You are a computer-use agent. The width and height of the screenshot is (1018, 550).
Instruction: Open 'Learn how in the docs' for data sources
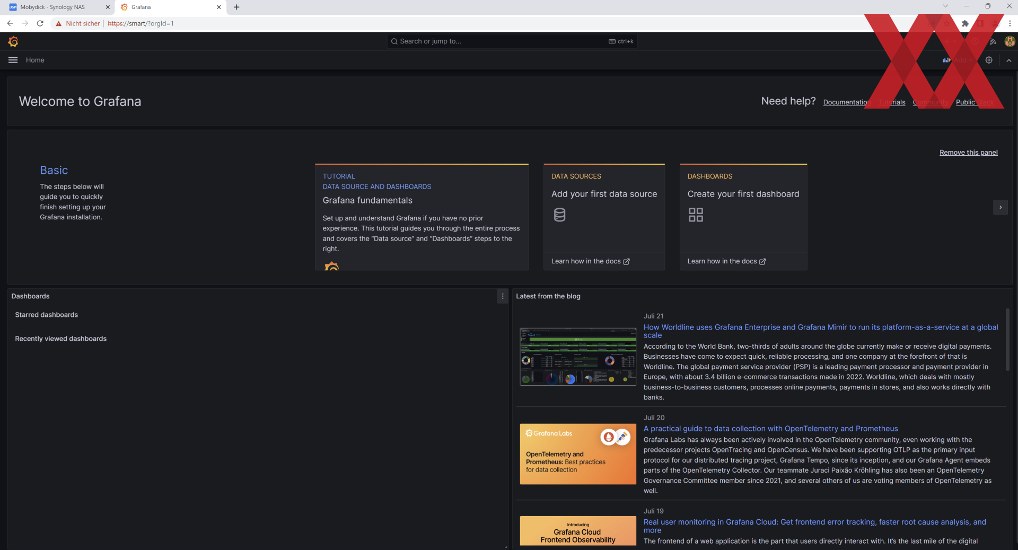point(590,261)
